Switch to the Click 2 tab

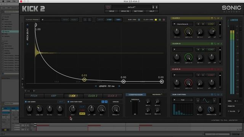(93, 96)
